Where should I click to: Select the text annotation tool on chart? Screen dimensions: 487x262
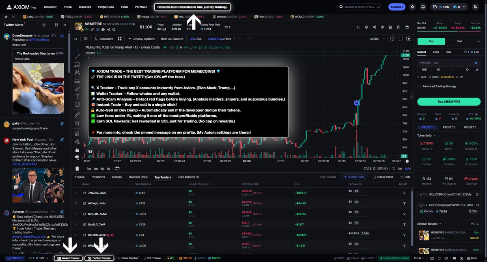(x=77, y=96)
